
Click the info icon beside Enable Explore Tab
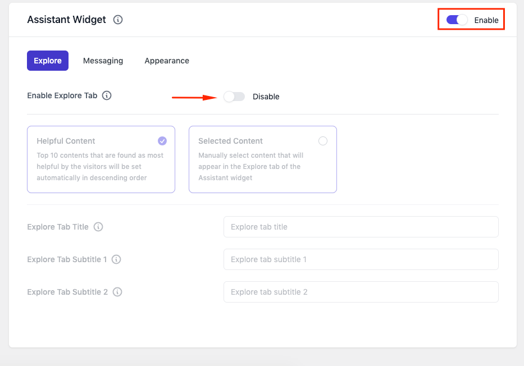tap(107, 95)
